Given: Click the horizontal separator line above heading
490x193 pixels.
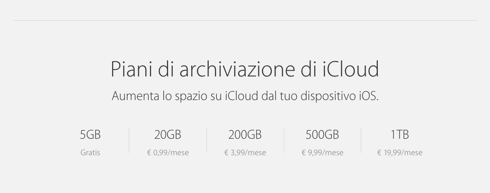Looking at the screenshot, I should point(245,20).
